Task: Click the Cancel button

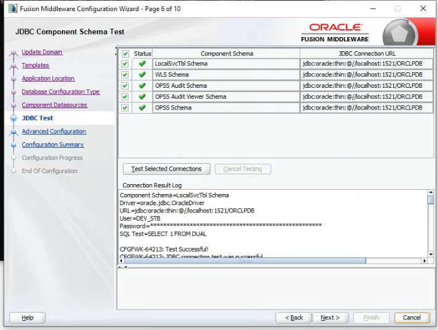Action: coord(412,318)
